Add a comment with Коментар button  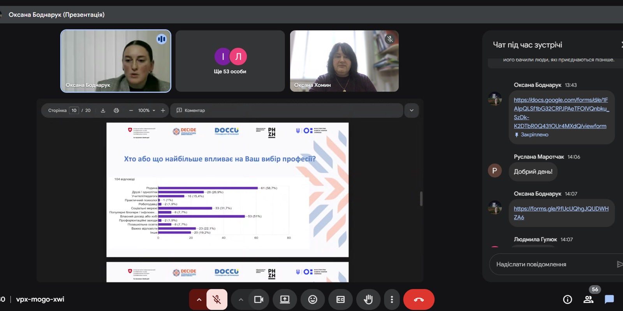coord(191,110)
